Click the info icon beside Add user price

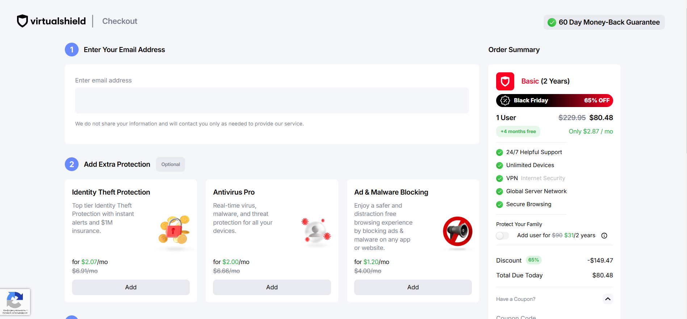tap(604, 236)
